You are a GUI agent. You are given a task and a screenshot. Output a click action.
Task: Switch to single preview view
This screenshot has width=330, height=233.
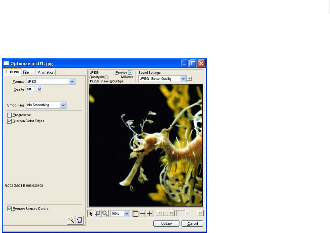(136, 214)
